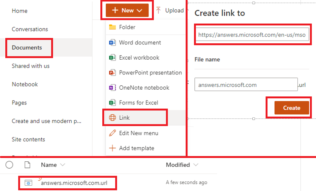The image size is (316, 191).
Task: Choose Excel workbook from New menu
Action: click(x=145, y=58)
